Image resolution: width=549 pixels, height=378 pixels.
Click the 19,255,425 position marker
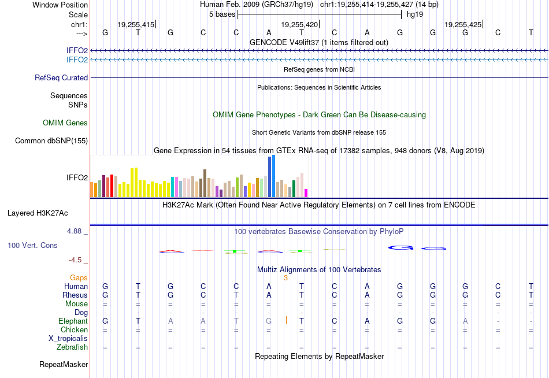463,24
